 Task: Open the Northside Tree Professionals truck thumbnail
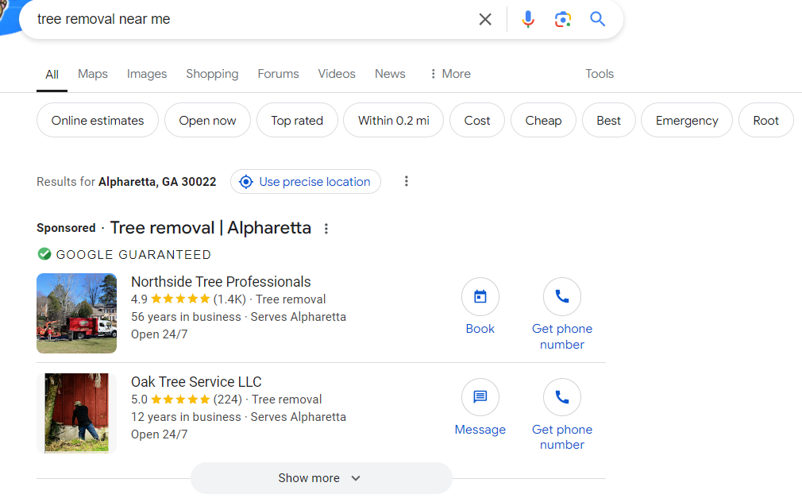76,313
